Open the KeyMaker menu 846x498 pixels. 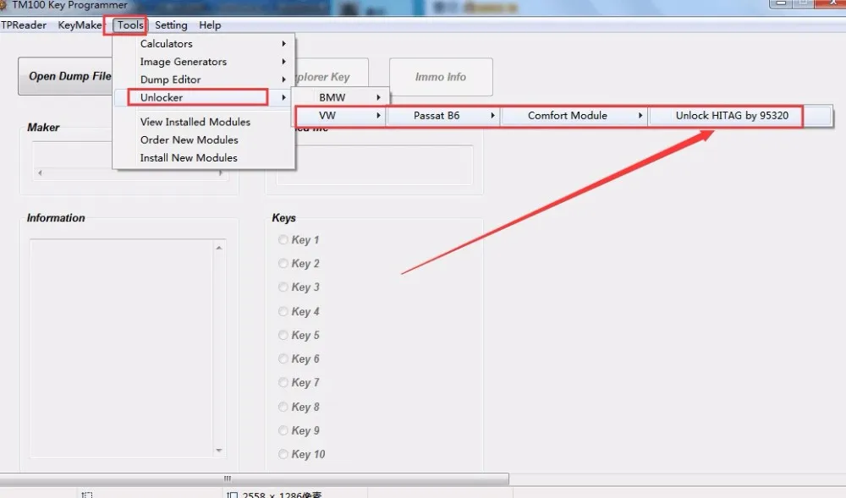[x=80, y=25]
